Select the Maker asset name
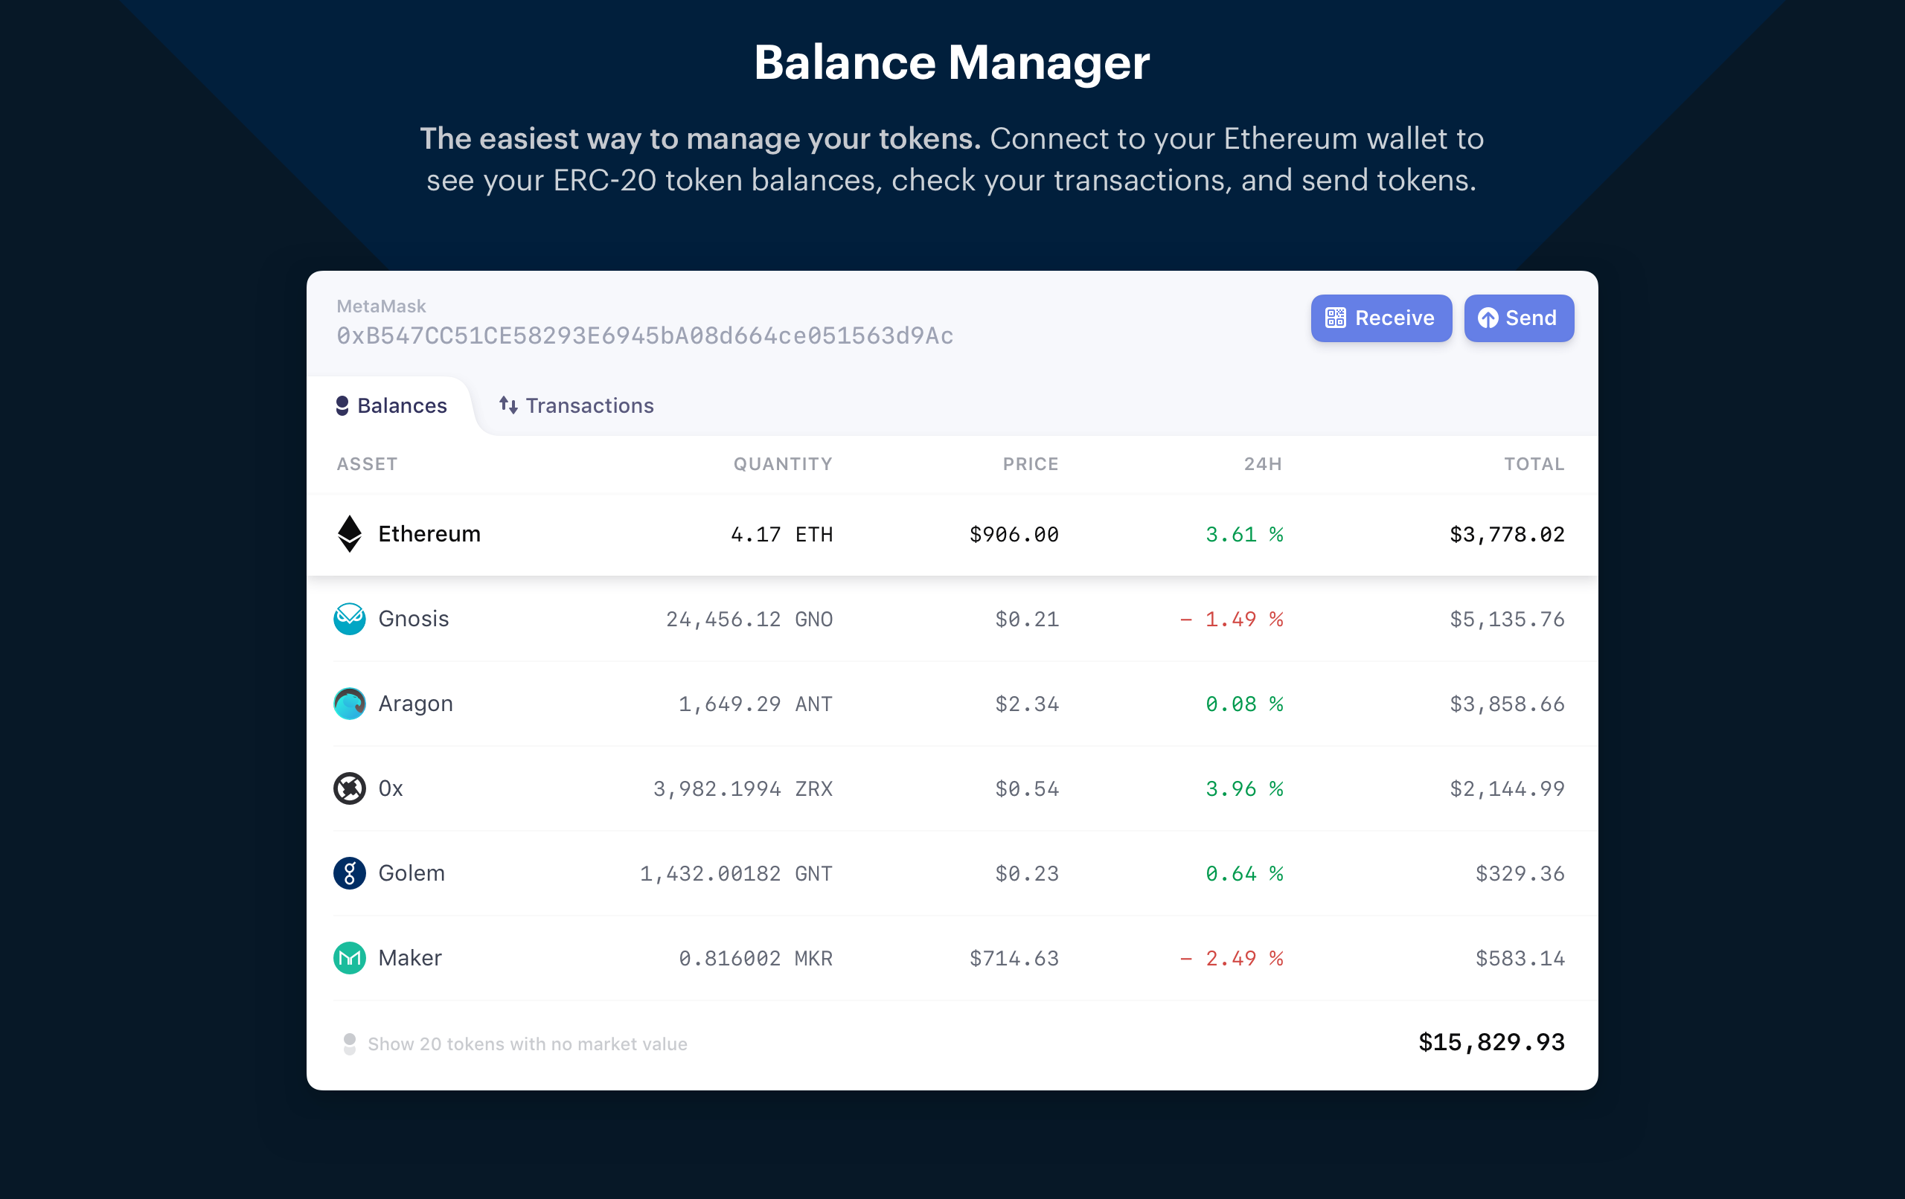Viewport: 1905px width, 1199px height. coord(410,958)
